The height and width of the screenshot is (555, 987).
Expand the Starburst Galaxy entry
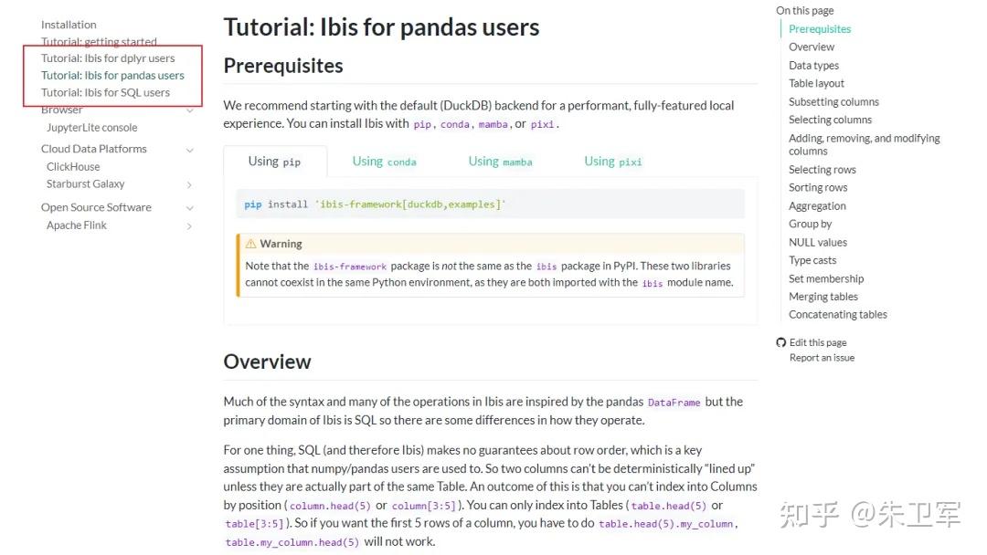(x=189, y=183)
